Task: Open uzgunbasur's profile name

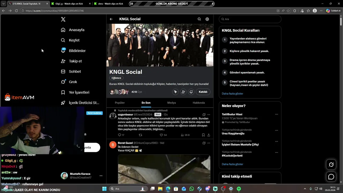Action: click(x=125, y=114)
